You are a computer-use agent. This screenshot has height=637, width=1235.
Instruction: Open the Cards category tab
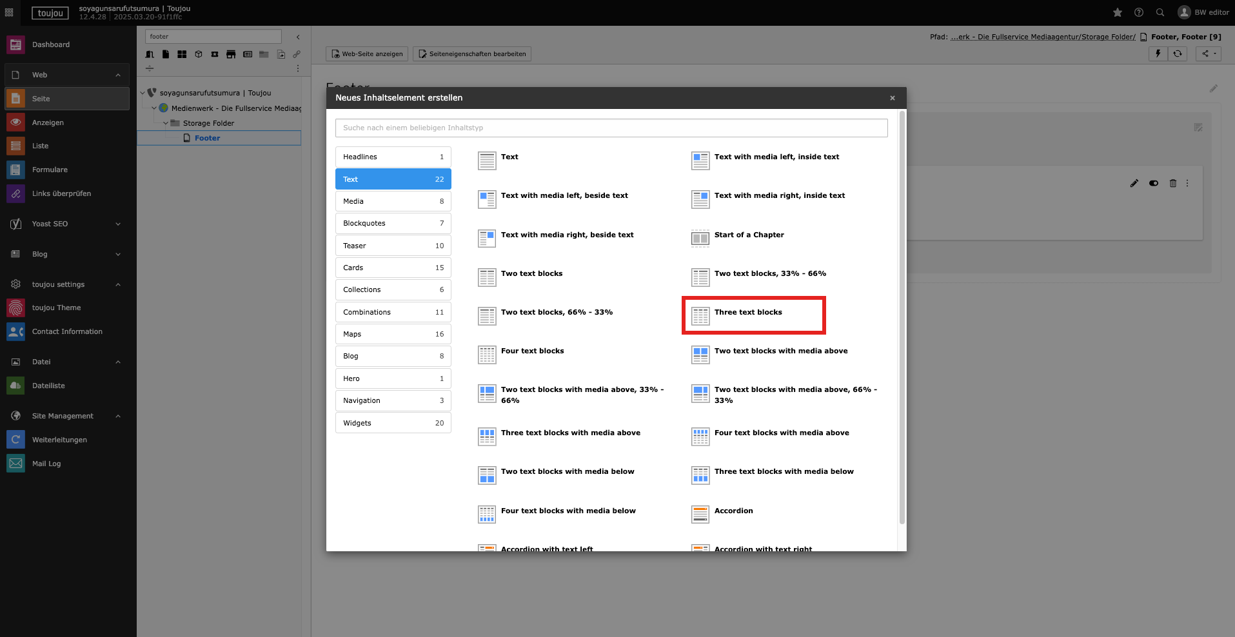point(393,268)
